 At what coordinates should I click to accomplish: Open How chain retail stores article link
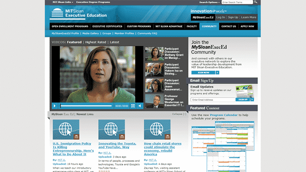point(162,149)
